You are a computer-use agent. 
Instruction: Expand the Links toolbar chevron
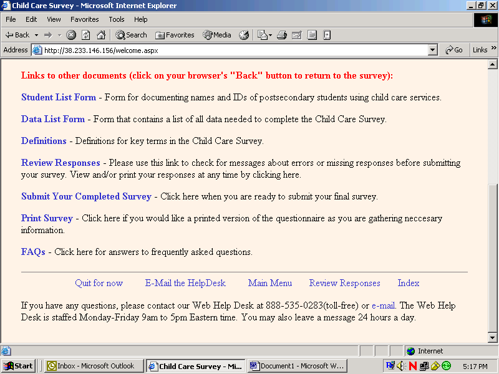(494, 49)
